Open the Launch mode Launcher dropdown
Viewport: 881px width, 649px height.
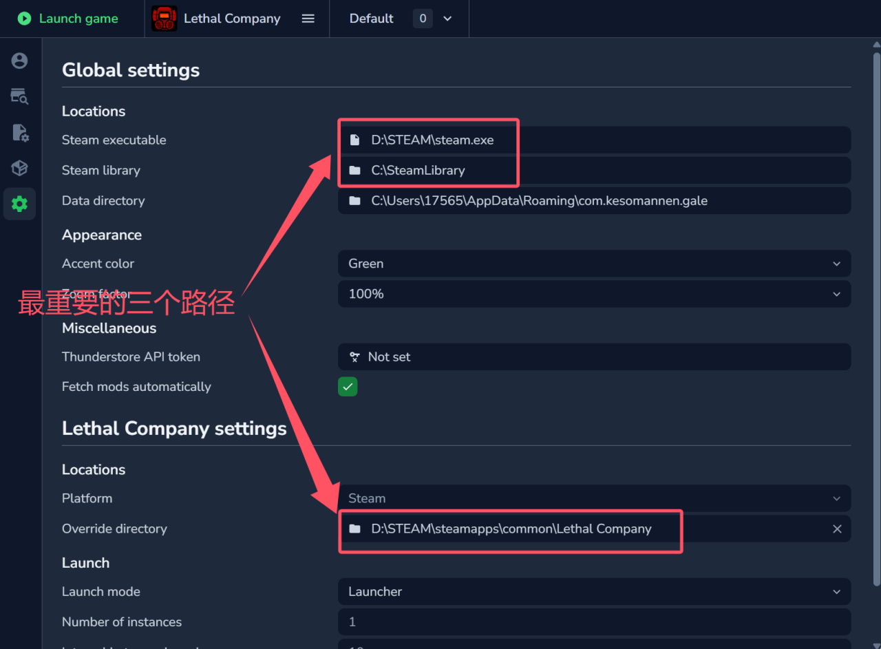point(594,591)
